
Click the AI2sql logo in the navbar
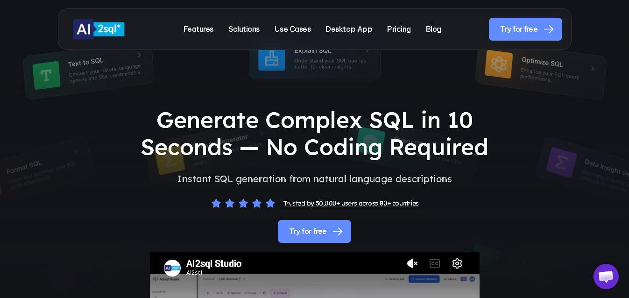[x=99, y=29]
